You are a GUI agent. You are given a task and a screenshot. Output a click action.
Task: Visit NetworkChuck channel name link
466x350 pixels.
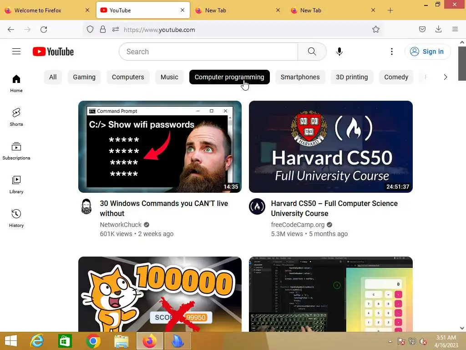121,225
